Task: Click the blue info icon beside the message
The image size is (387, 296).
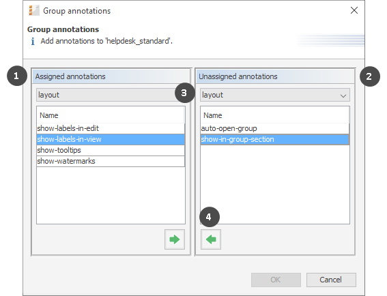Action: pyautogui.click(x=33, y=41)
